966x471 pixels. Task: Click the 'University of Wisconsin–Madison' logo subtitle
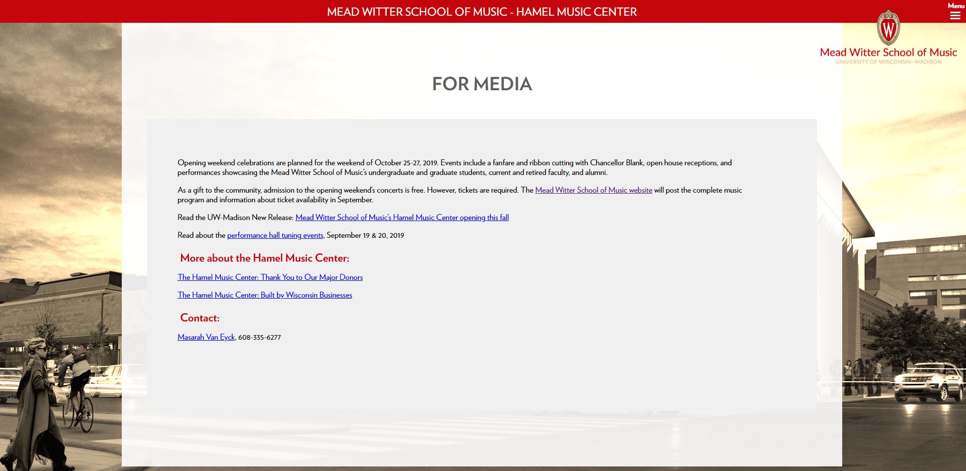coord(888,62)
